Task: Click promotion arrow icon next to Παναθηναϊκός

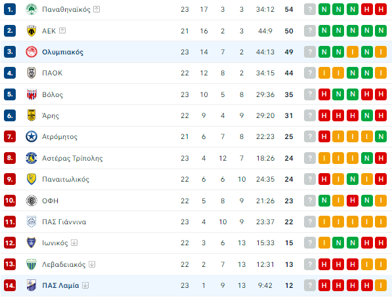Action: [x=97, y=9]
